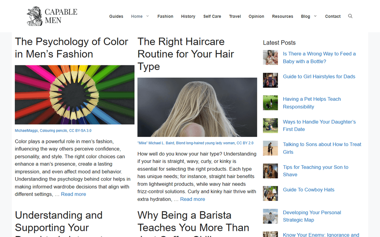This screenshot has height=237, width=380.
Task: Click the Latest Posts heading
Action: (x=279, y=43)
